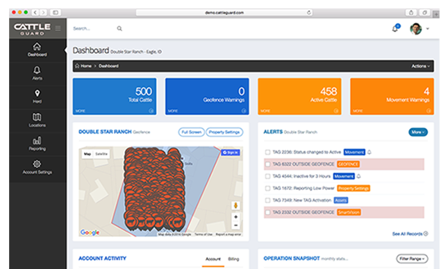Click the Full Screen button for the map

tap(191, 132)
